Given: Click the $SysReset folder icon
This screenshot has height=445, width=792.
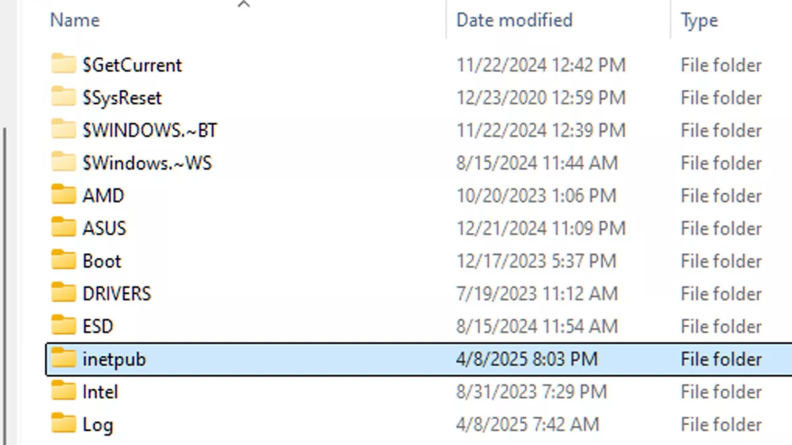Looking at the screenshot, I should 64,98.
